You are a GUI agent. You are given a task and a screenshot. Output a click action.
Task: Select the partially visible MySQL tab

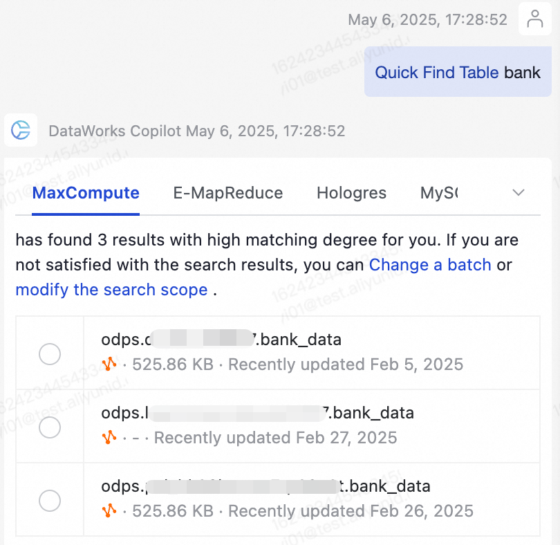click(x=439, y=193)
